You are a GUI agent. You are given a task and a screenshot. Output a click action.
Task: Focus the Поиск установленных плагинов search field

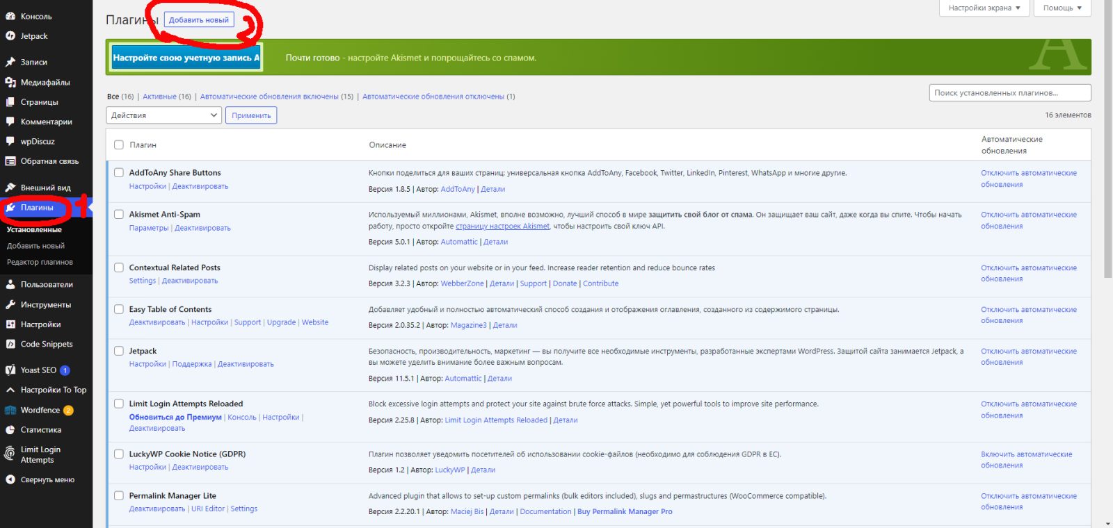click(1010, 92)
